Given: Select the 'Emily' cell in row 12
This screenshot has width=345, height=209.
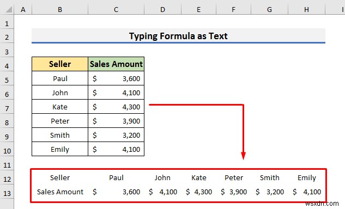Looking at the screenshot, I should (306, 177).
